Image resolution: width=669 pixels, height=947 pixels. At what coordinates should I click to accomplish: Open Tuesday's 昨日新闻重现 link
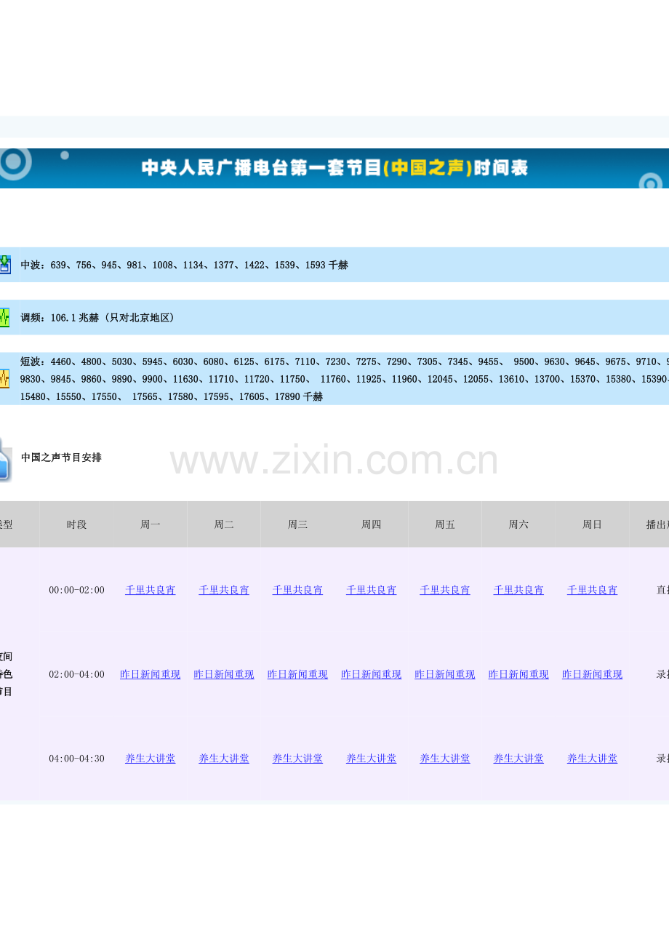coord(224,675)
